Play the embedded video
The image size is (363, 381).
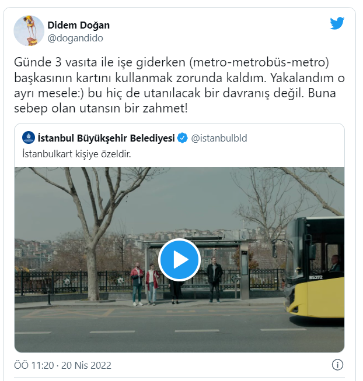coord(179,259)
